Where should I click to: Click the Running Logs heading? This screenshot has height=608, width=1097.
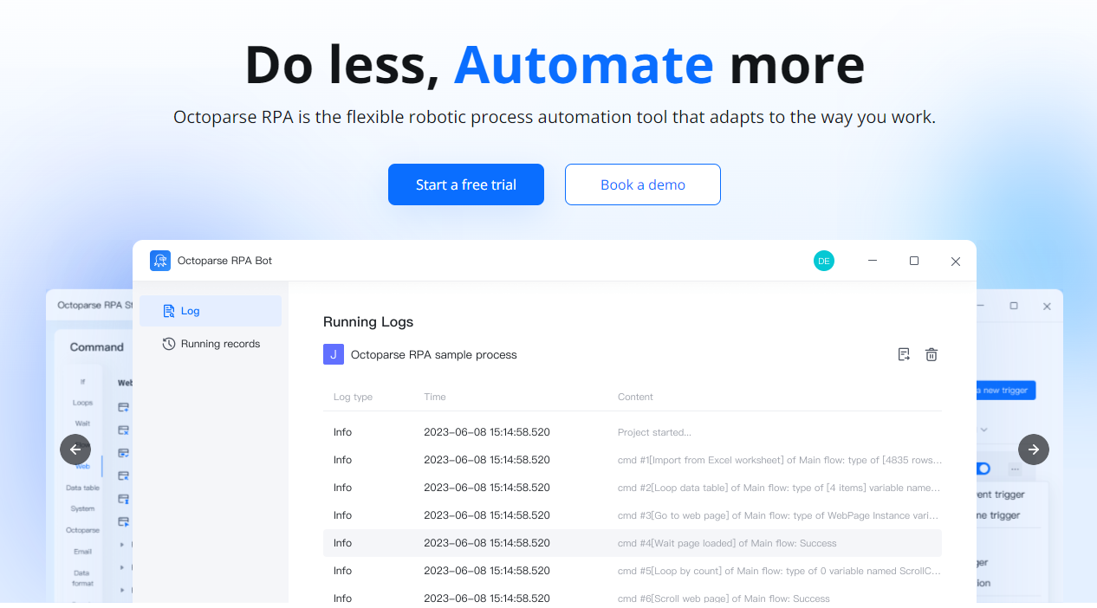[x=368, y=321]
